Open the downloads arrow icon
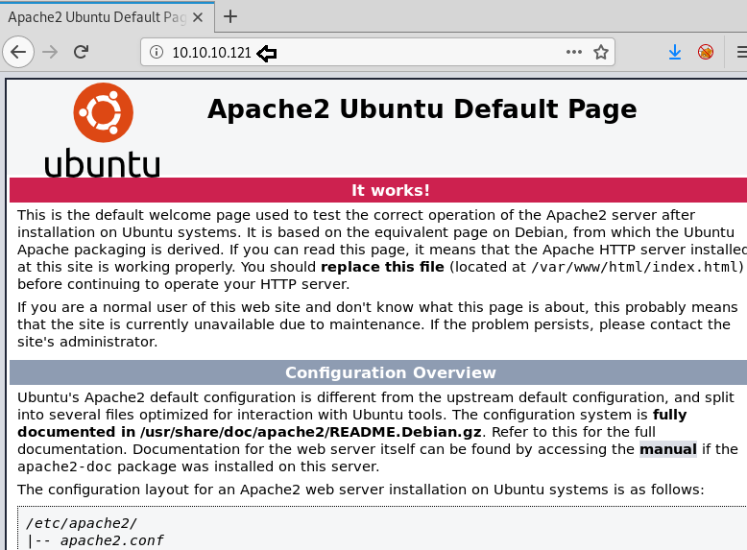 click(x=675, y=52)
